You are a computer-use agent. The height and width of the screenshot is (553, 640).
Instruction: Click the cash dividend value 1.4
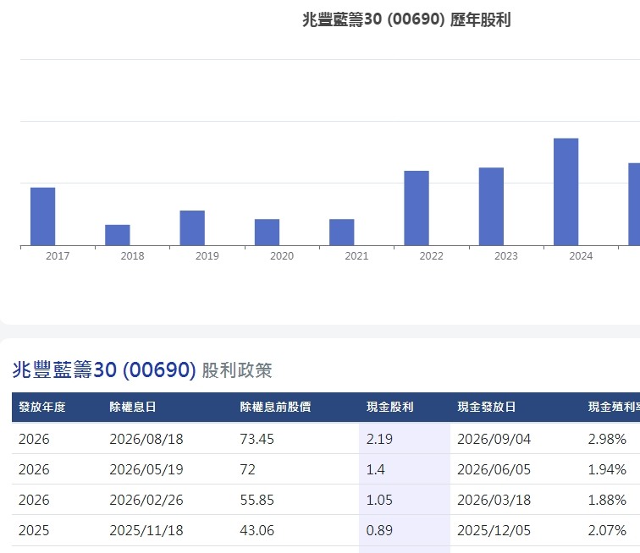tap(375, 470)
